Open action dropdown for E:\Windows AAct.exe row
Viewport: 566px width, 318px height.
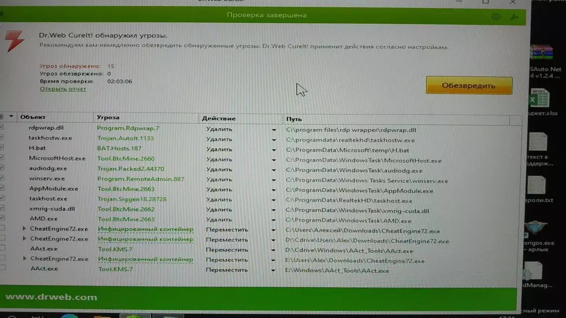[273, 270]
